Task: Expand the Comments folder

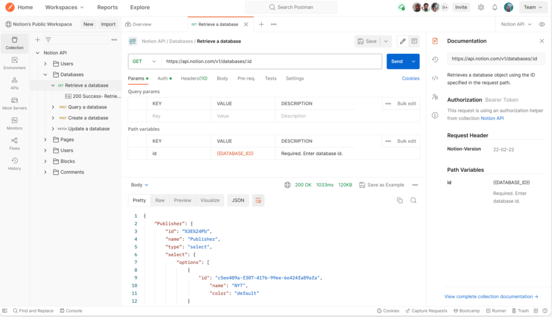Action: (45, 172)
